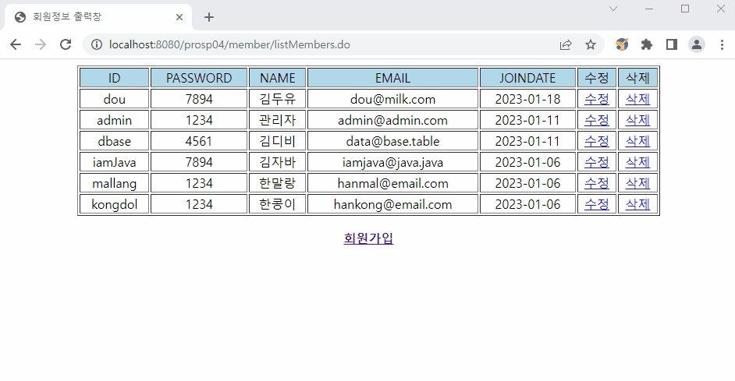The width and height of the screenshot is (735, 381).
Task: Edit iamJava member with 수정
Action: pyautogui.click(x=597, y=162)
